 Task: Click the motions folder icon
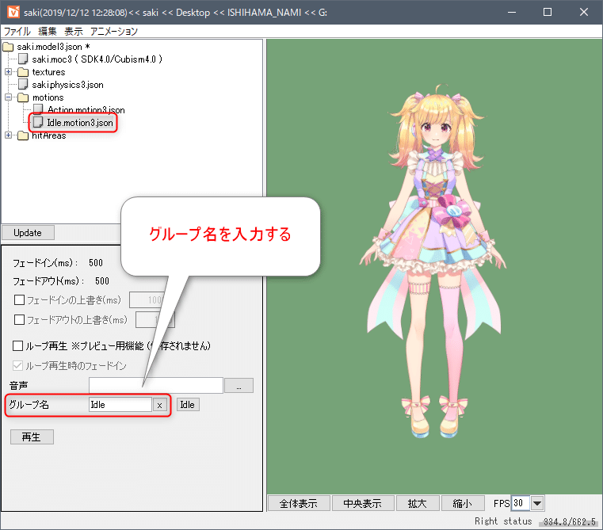[x=23, y=97]
